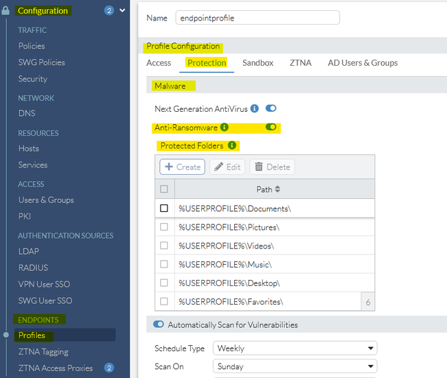Click the Path column sort icon
Image resolution: width=447 pixels, height=378 pixels.
pyautogui.click(x=277, y=189)
